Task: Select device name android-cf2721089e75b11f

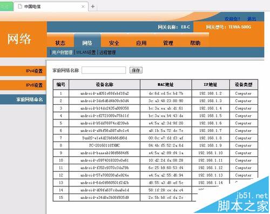Action: pyautogui.click(x=105, y=116)
